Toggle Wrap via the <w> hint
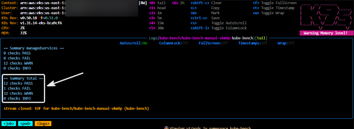The width and height of the screenshot is (354, 129). [269, 13]
